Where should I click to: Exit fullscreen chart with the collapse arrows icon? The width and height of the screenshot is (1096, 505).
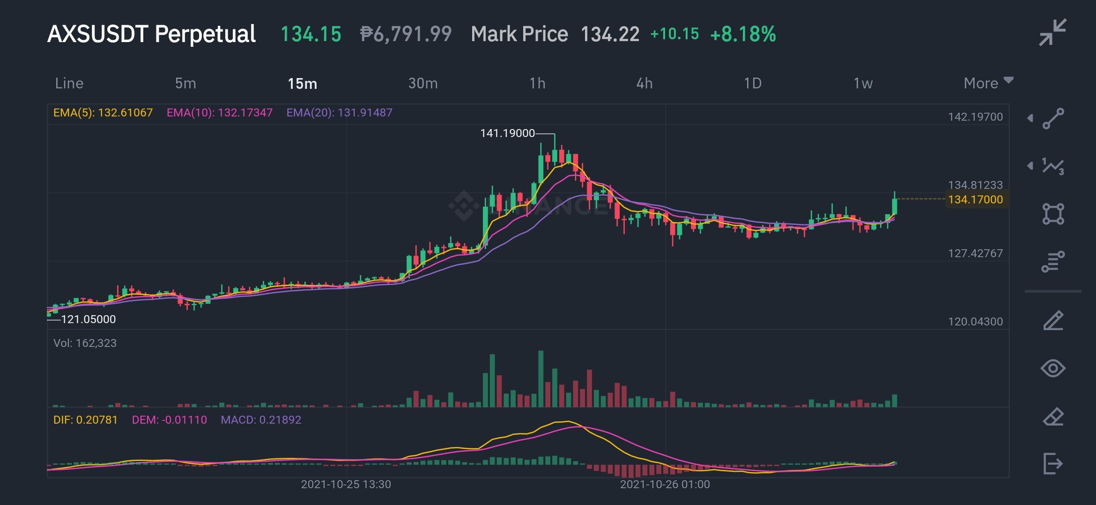pos(1052,32)
